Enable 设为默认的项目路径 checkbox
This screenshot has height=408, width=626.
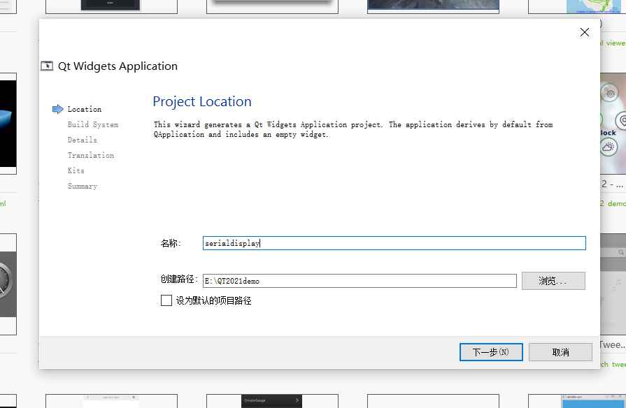click(166, 300)
